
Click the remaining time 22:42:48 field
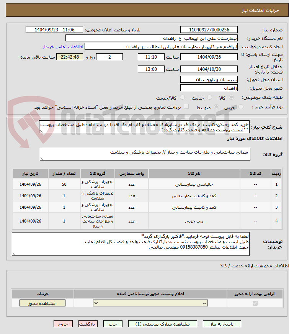(x=70, y=57)
